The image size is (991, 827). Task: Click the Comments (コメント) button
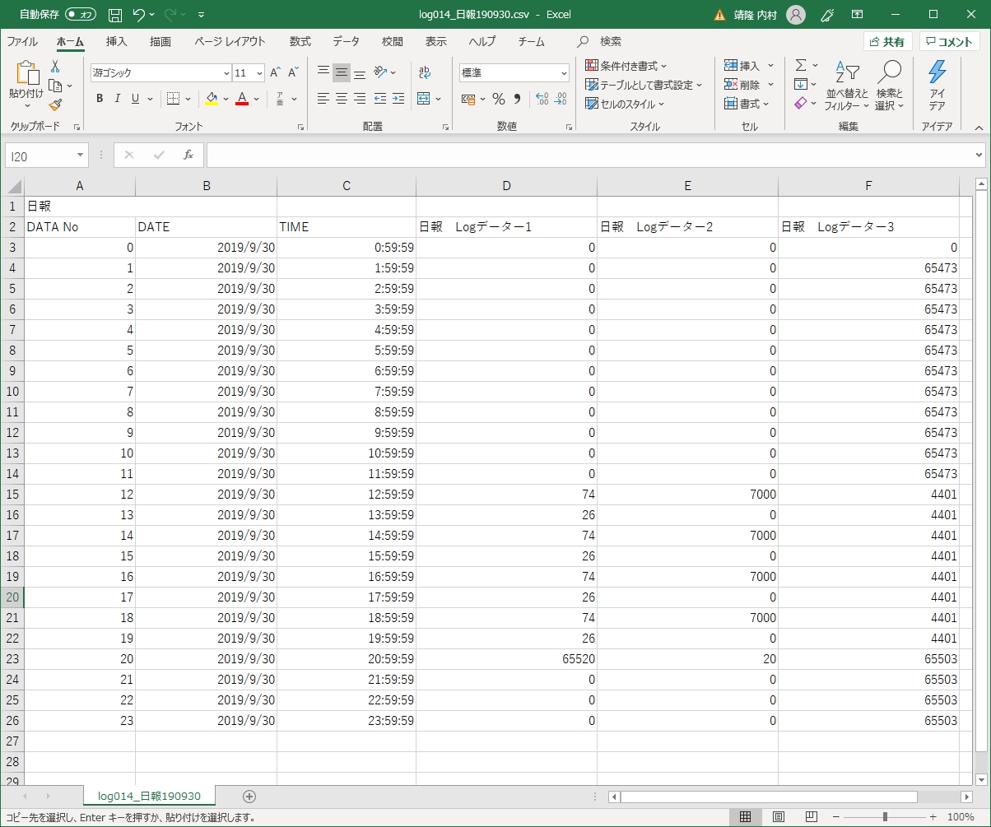click(950, 42)
